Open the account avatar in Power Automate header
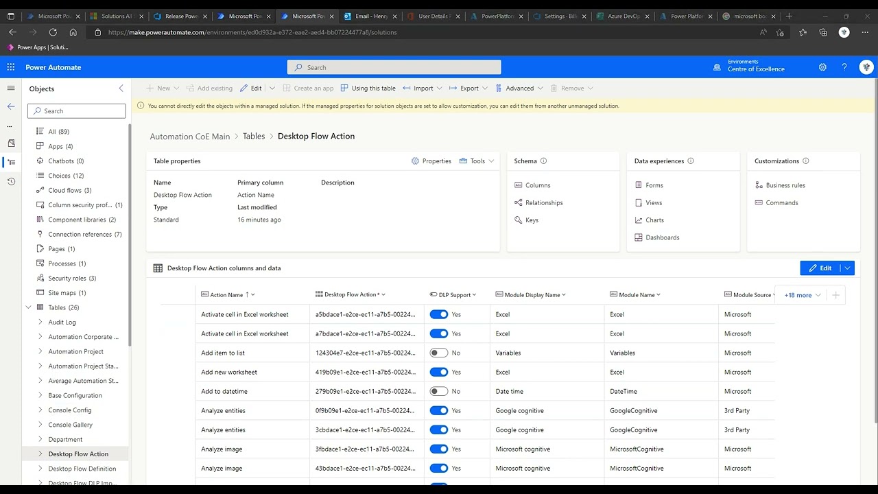This screenshot has height=494, width=878. click(866, 67)
